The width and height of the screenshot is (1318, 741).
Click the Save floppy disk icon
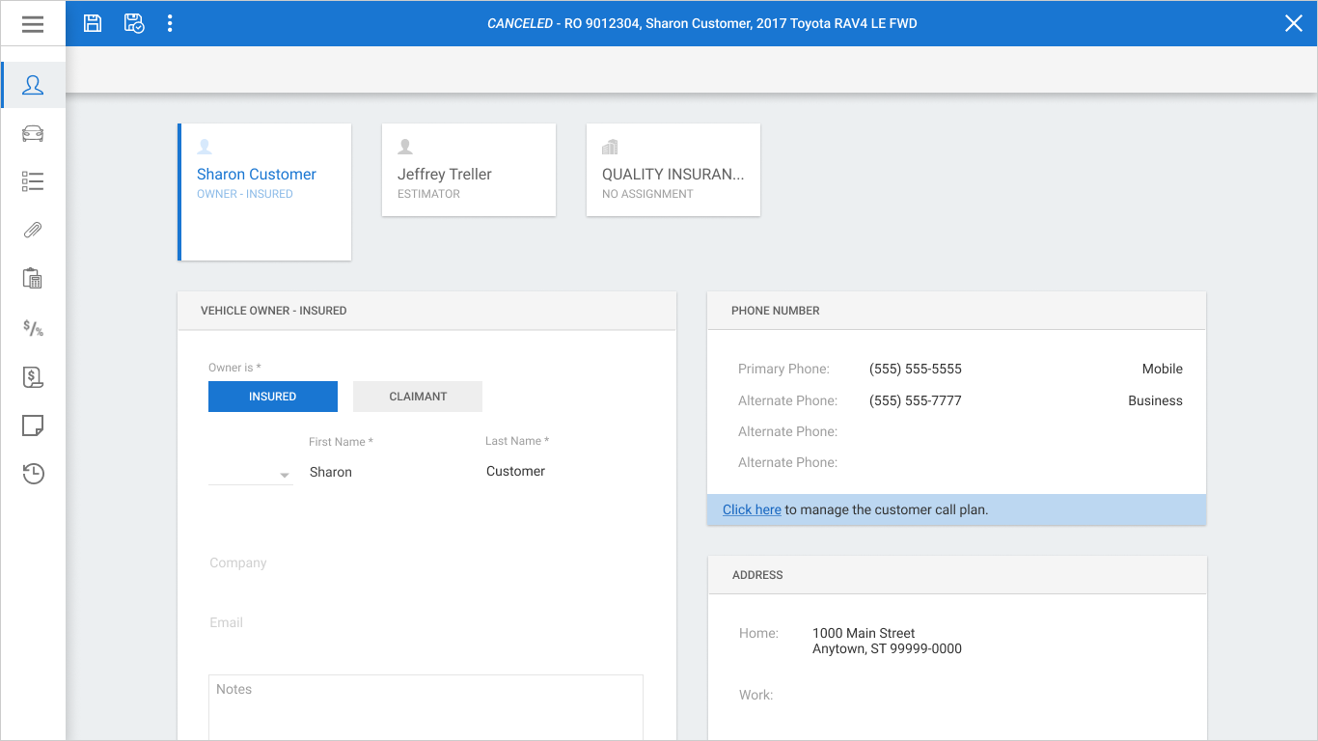[93, 23]
